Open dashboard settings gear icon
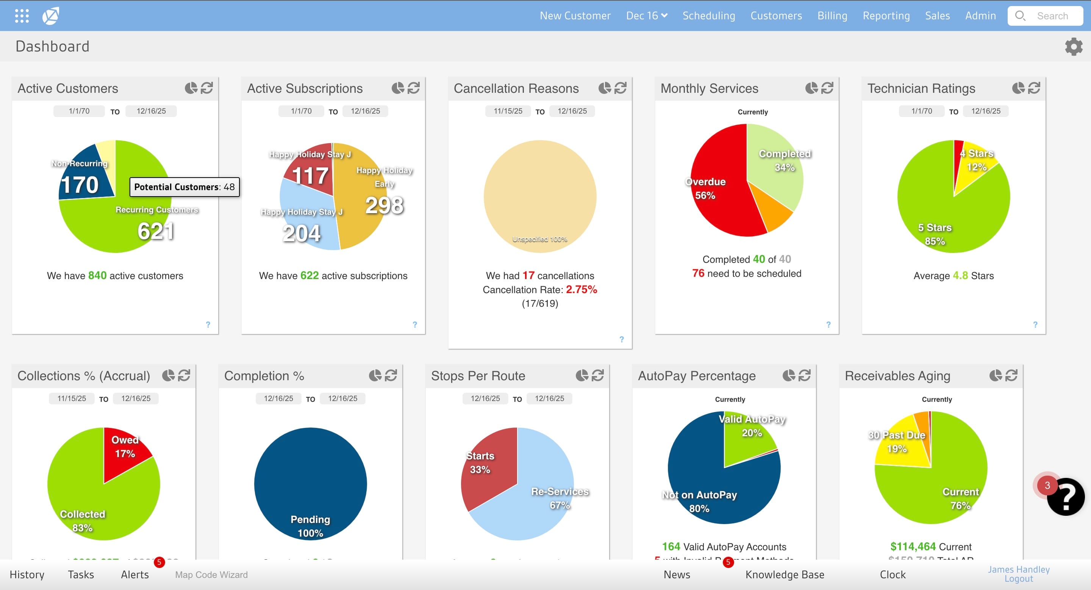This screenshot has width=1091, height=590. point(1073,47)
